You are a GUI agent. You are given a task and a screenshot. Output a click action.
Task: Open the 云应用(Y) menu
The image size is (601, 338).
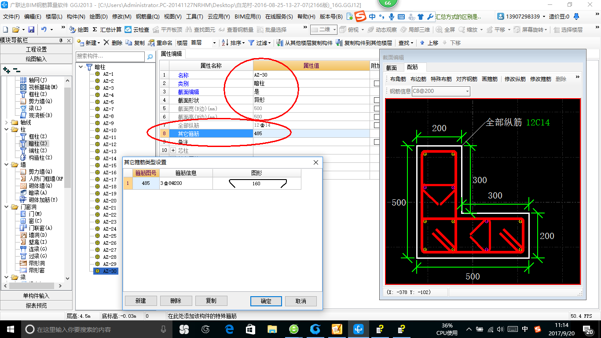coord(219,16)
